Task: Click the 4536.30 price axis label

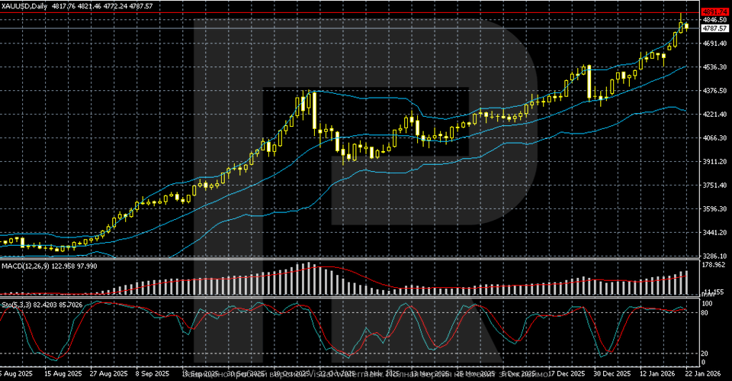Action: pos(714,67)
